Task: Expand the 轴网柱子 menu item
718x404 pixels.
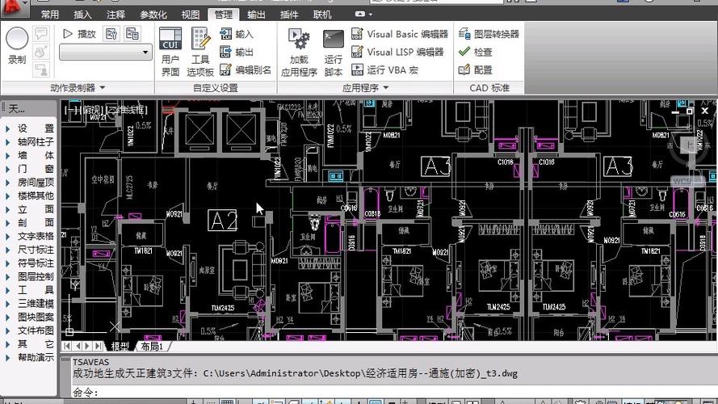Action: pyautogui.click(x=36, y=142)
